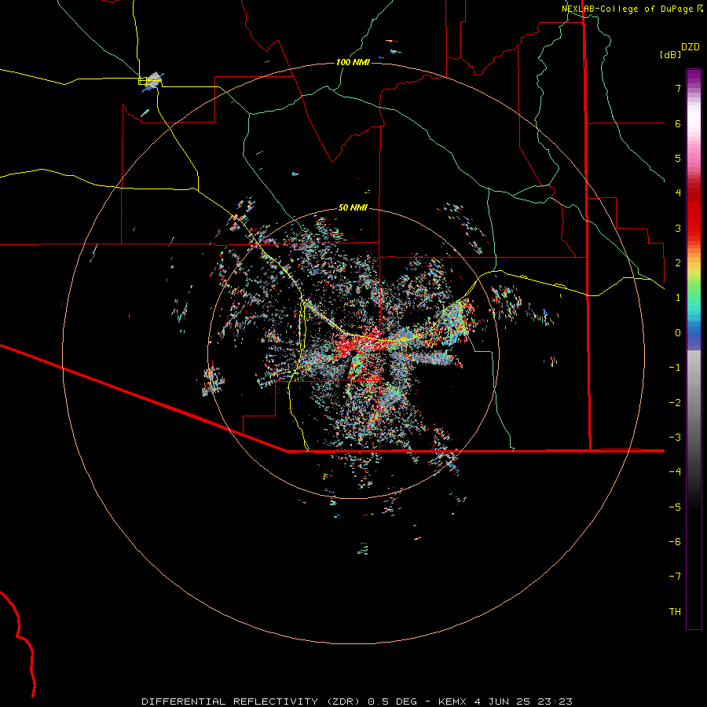This screenshot has height=707, width=707.
Task: Click the -1 value on color scale
Action: 675,368
